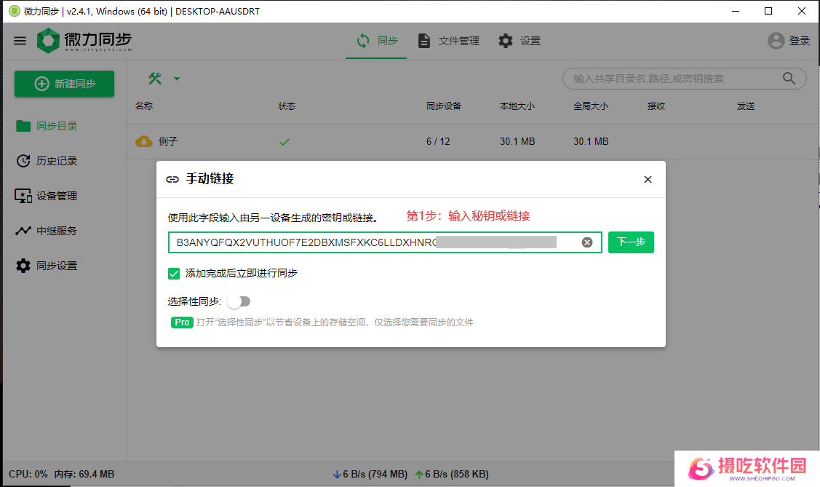Image resolution: width=820 pixels, height=487 pixels.
Task: Switch to the 设置 tab
Action: click(520, 41)
